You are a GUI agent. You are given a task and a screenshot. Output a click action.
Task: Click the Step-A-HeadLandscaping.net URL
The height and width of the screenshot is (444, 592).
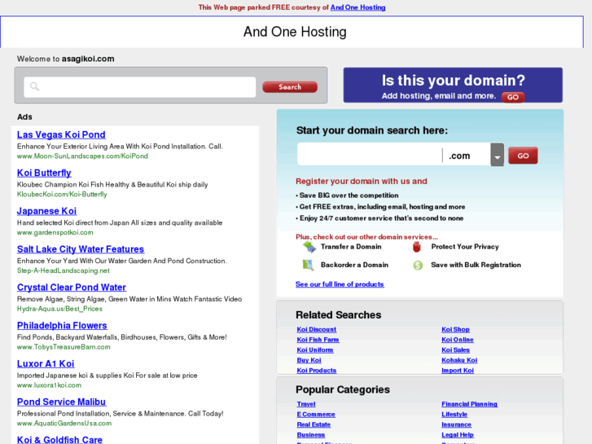pos(63,270)
